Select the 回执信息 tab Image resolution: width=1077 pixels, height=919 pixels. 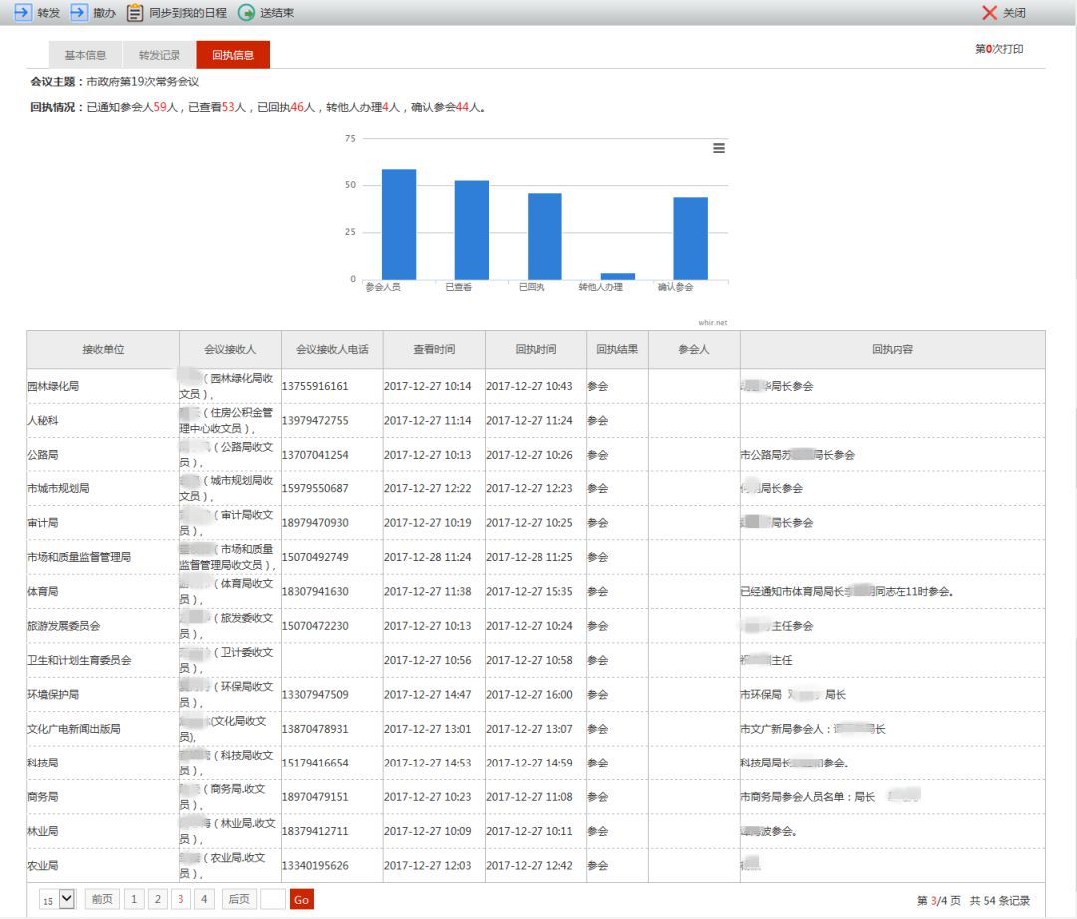(x=233, y=55)
